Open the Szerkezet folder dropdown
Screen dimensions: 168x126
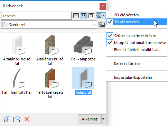click(49, 25)
